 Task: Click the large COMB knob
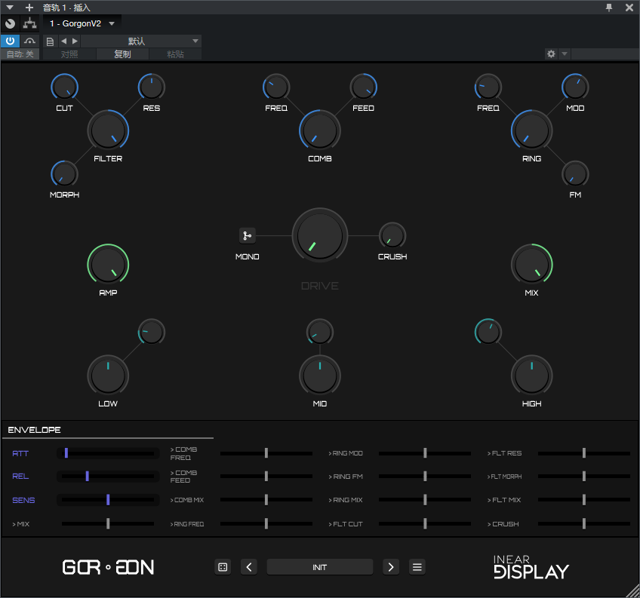coord(320,130)
